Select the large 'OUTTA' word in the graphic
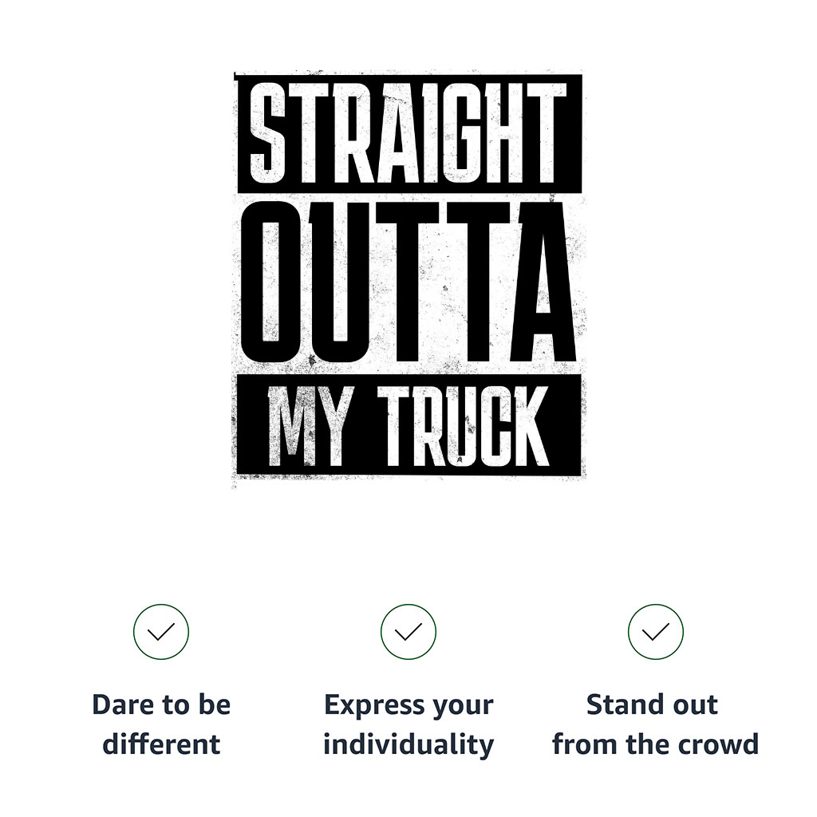 click(x=408, y=282)
